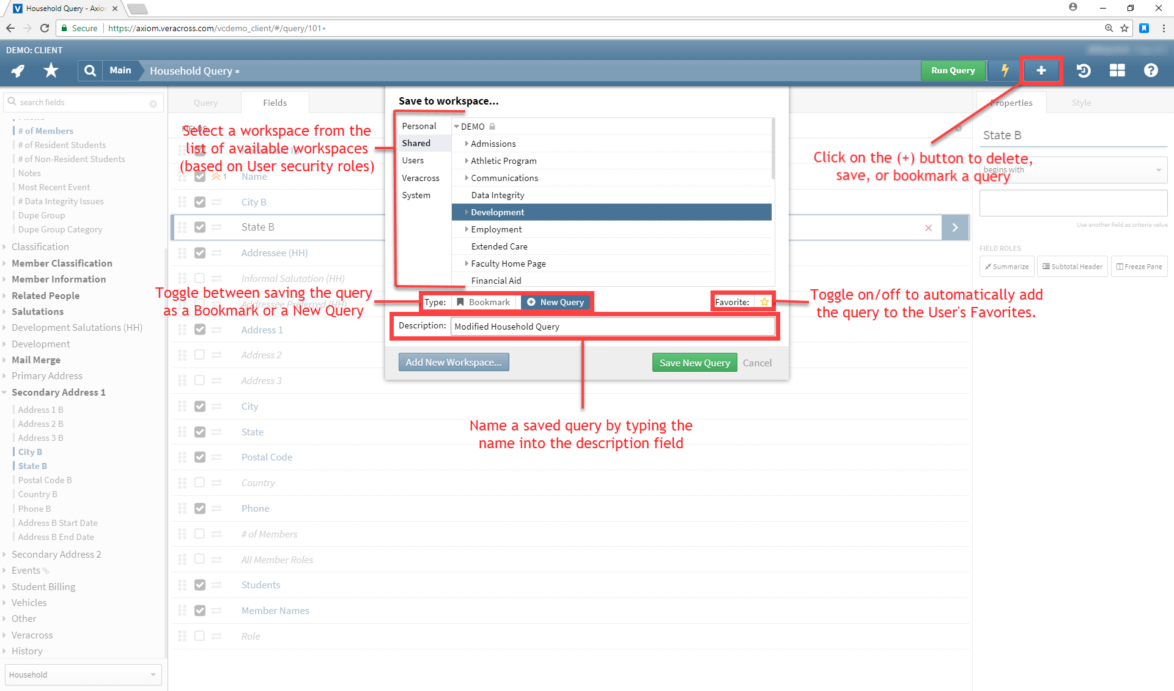Expand the Faculty Home Page workspace
Image resolution: width=1174 pixels, height=691 pixels.
coord(466,264)
